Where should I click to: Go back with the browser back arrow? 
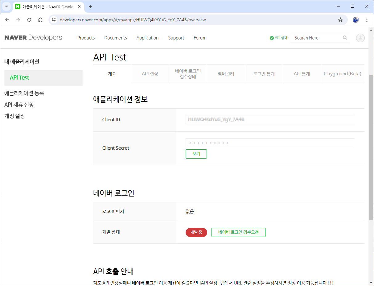click(x=7, y=20)
